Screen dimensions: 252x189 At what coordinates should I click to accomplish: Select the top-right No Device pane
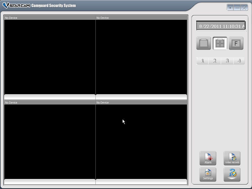point(141,56)
